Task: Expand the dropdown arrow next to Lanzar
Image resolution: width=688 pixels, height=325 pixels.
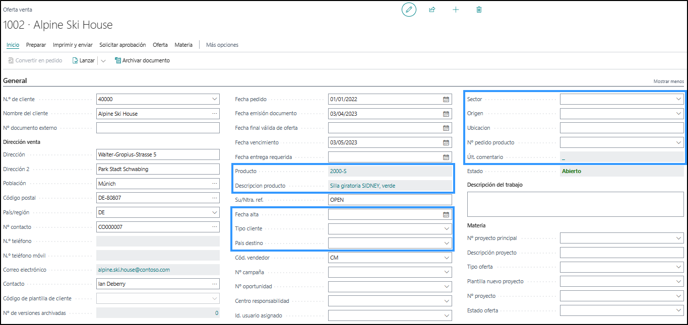Action: point(103,61)
